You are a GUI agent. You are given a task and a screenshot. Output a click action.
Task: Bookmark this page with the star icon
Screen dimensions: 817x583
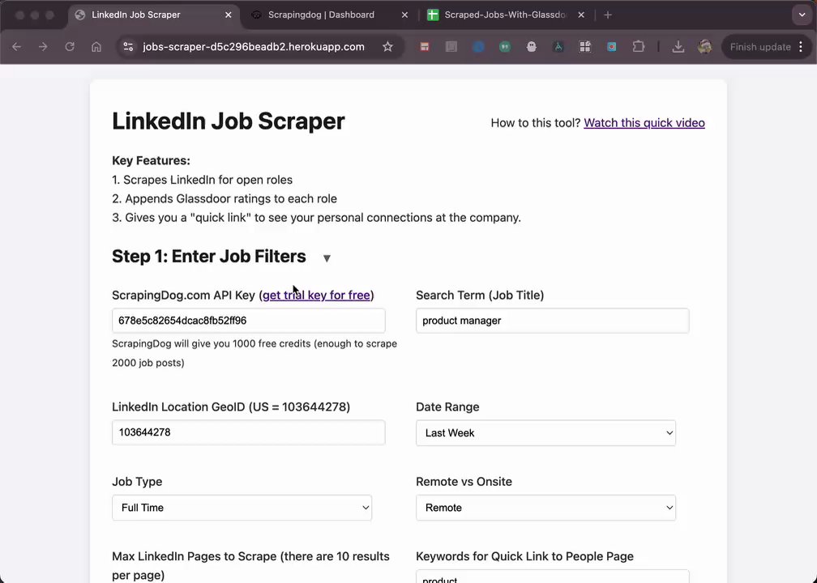tap(387, 47)
